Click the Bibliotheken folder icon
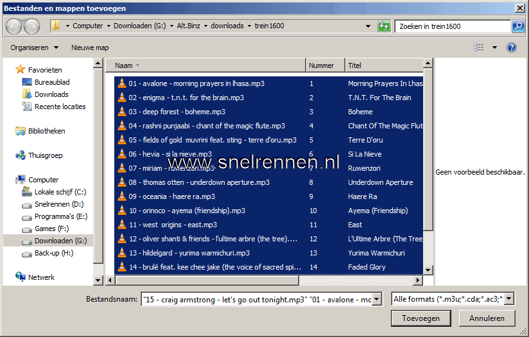Screen dimensions: 529x337 tap(21, 131)
